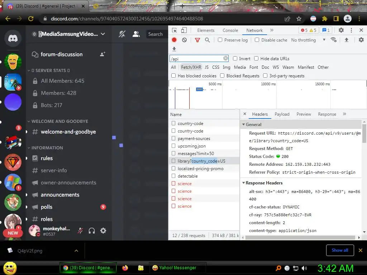Show member list icon in Discord
Image resolution: width=367 pixels, height=275 pixels.
point(136,34)
